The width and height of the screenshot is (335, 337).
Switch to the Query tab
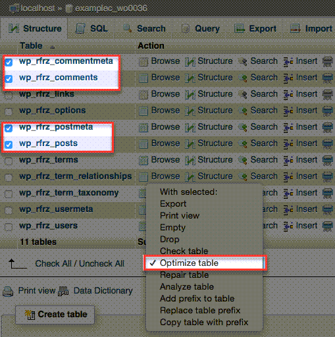(x=200, y=28)
